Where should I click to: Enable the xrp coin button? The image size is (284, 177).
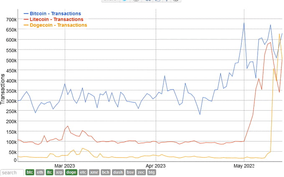59,172
